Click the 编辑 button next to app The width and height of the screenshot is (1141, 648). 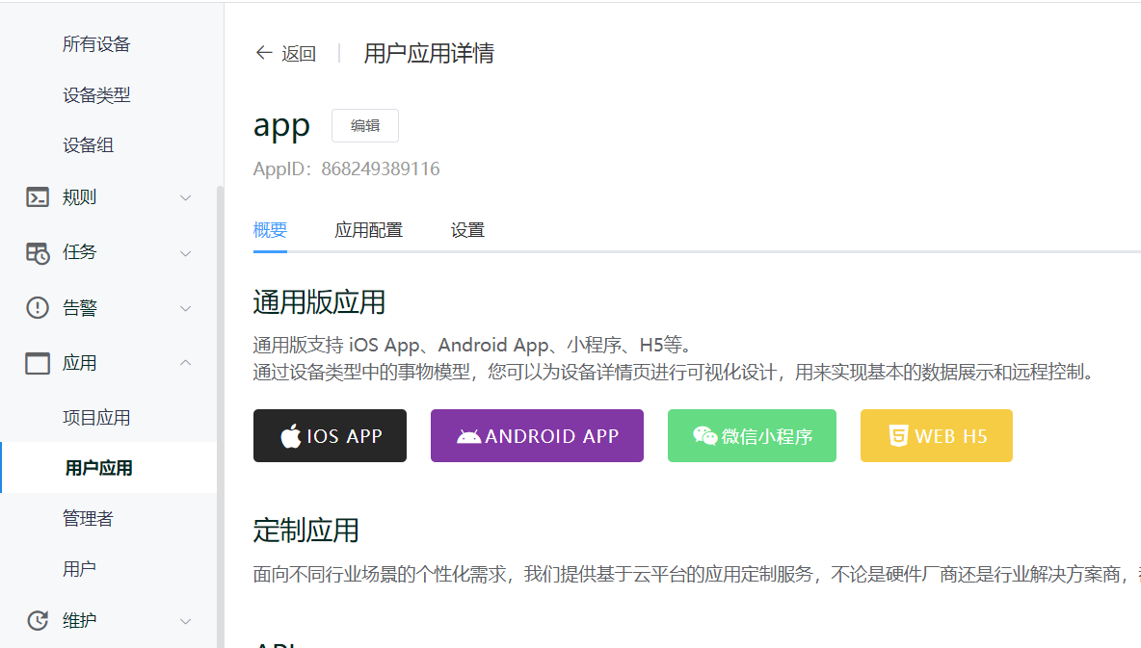tap(365, 126)
